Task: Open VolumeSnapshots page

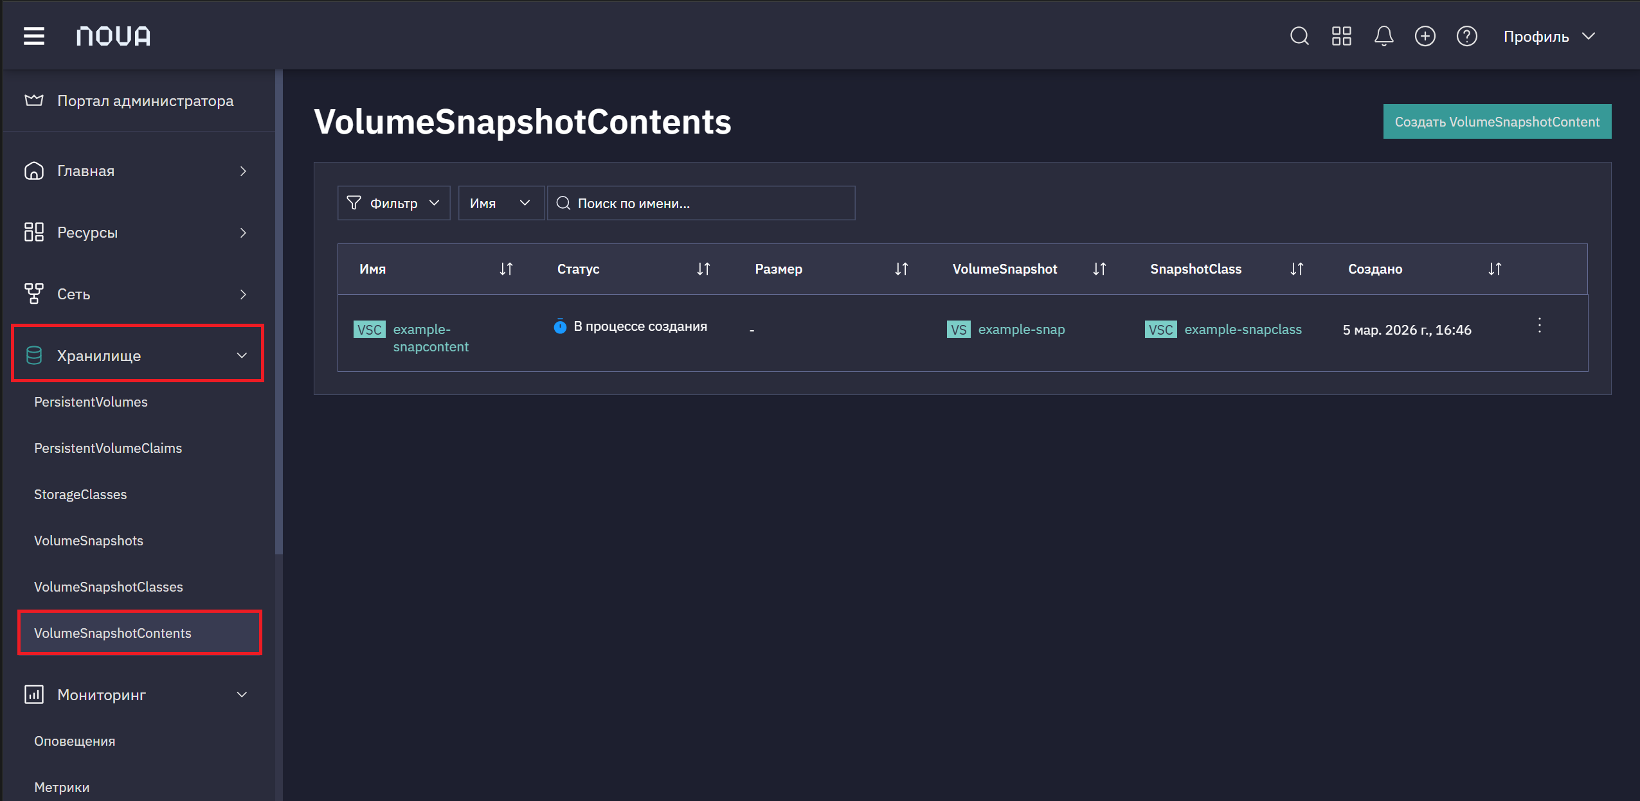Action: [x=89, y=541]
